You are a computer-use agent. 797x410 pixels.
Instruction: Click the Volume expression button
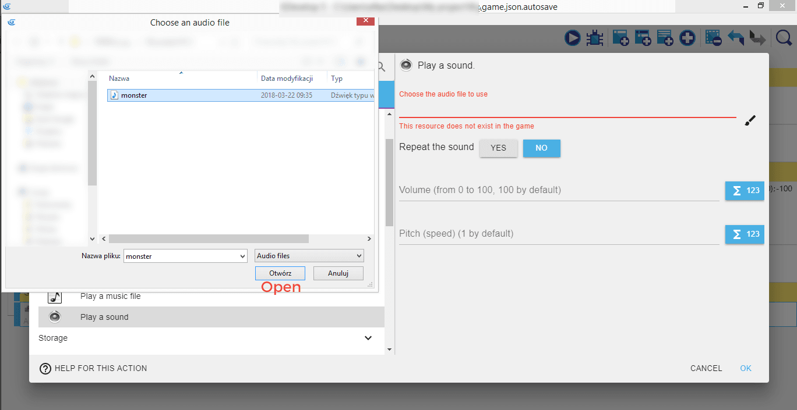744,191
